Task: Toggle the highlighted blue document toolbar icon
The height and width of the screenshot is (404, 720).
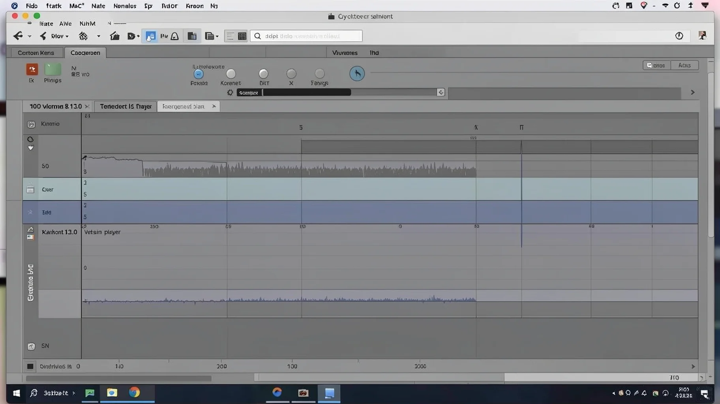Action: (x=151, y=36)
